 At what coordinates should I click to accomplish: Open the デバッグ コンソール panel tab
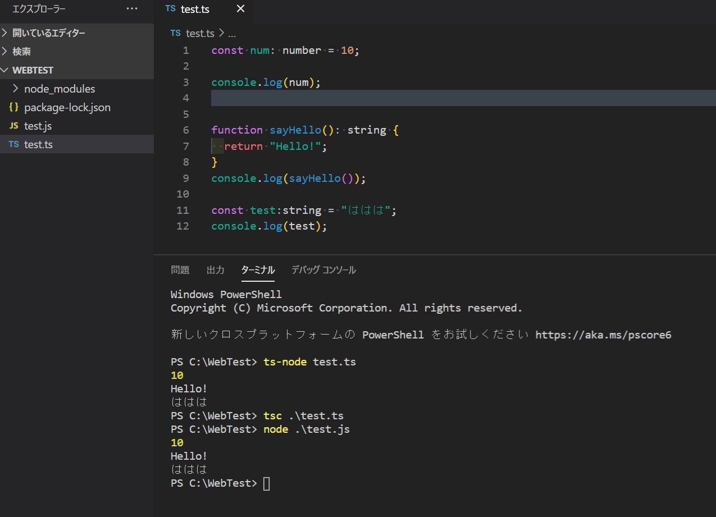[x=323, y=270]
